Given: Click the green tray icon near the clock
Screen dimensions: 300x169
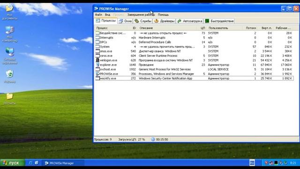Looking at the screenshot, I should [285, 163].
